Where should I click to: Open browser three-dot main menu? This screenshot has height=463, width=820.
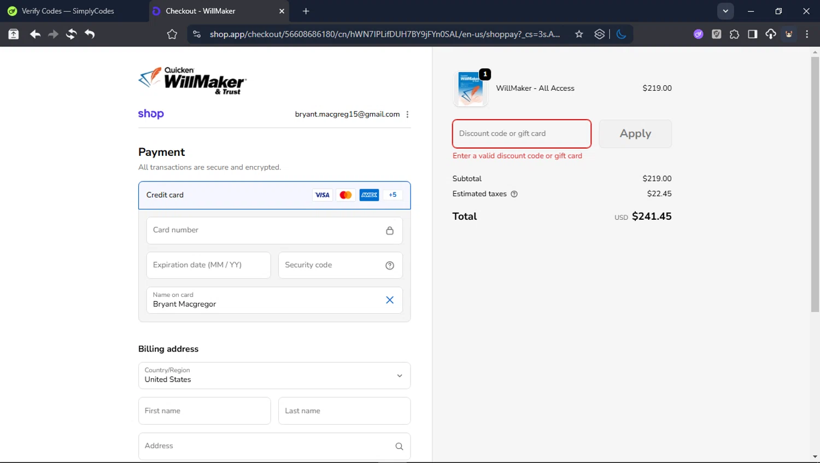pyautogui.click(x=807, y=34)
